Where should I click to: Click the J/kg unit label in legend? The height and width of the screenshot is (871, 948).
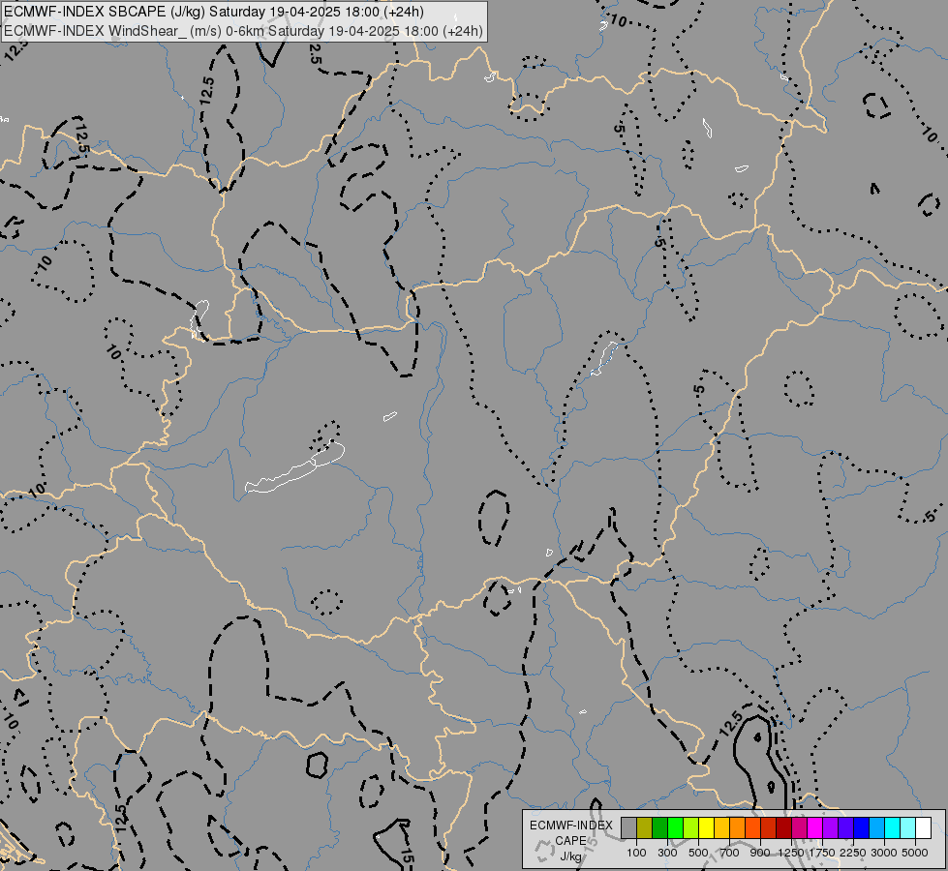pos(570,856)
